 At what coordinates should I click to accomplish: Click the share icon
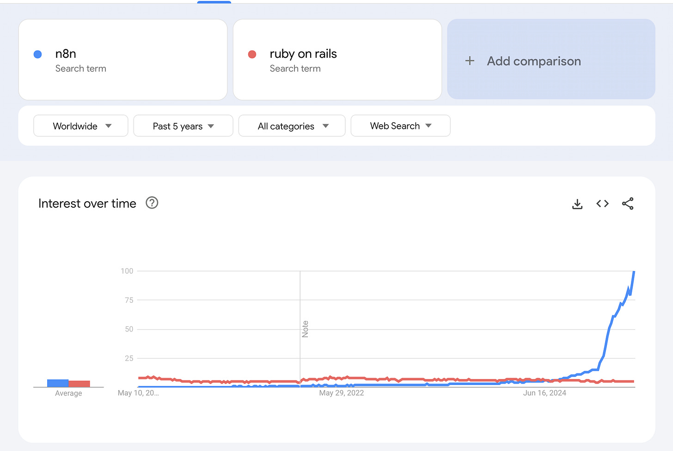(x=628, y=204)
